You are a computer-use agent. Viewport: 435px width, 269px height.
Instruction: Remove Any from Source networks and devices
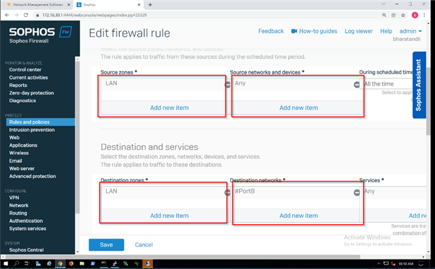[x=357, y=85]
